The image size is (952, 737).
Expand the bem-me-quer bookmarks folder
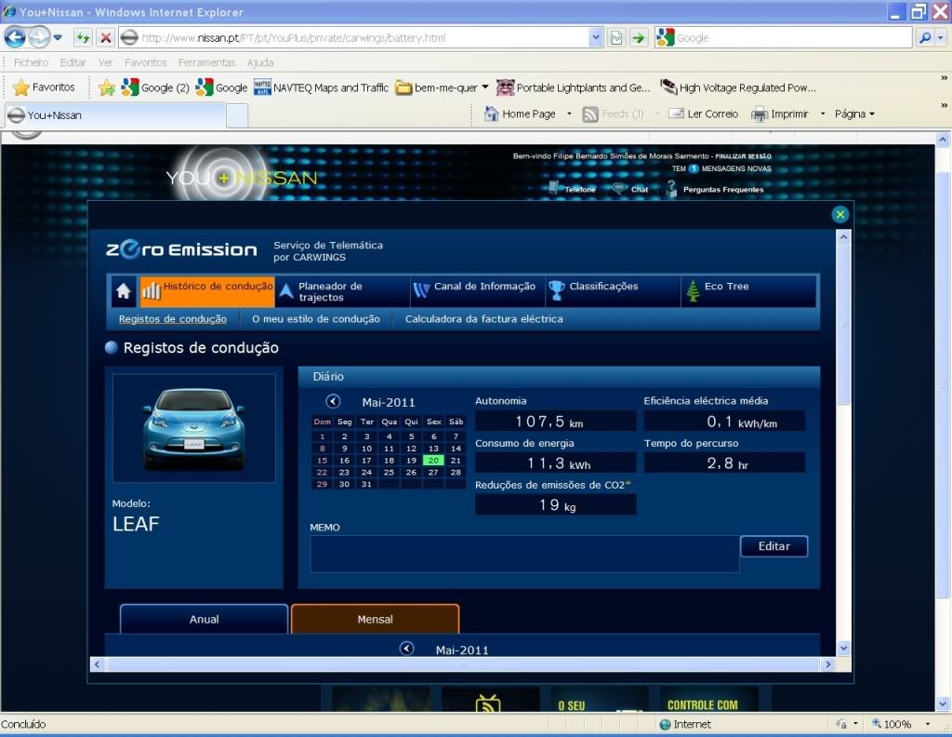pyautogui.click(x=442, y=87)
